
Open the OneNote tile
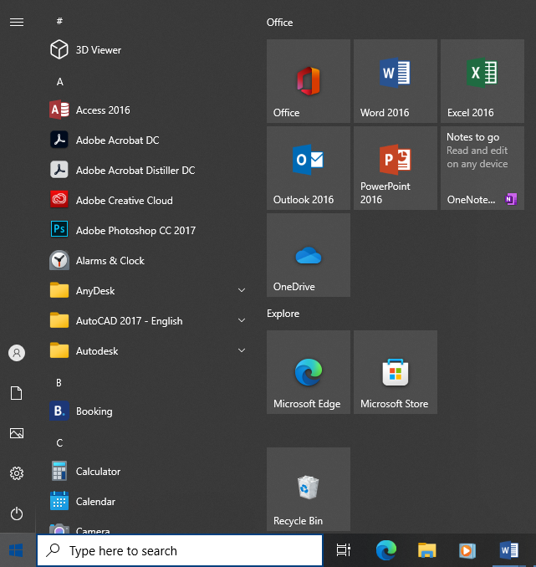click(482, 168)
